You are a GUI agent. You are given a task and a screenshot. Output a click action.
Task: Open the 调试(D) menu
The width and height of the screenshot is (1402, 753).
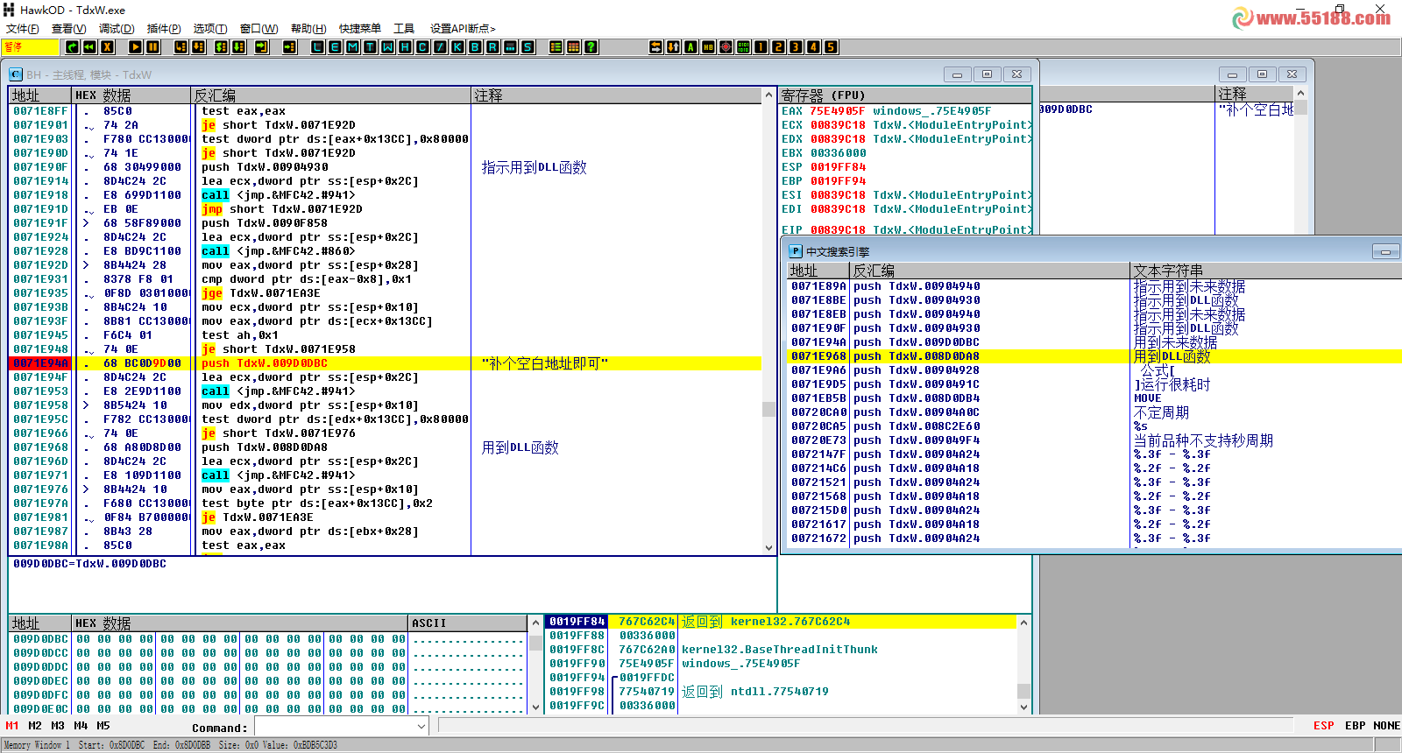(117, 29)
